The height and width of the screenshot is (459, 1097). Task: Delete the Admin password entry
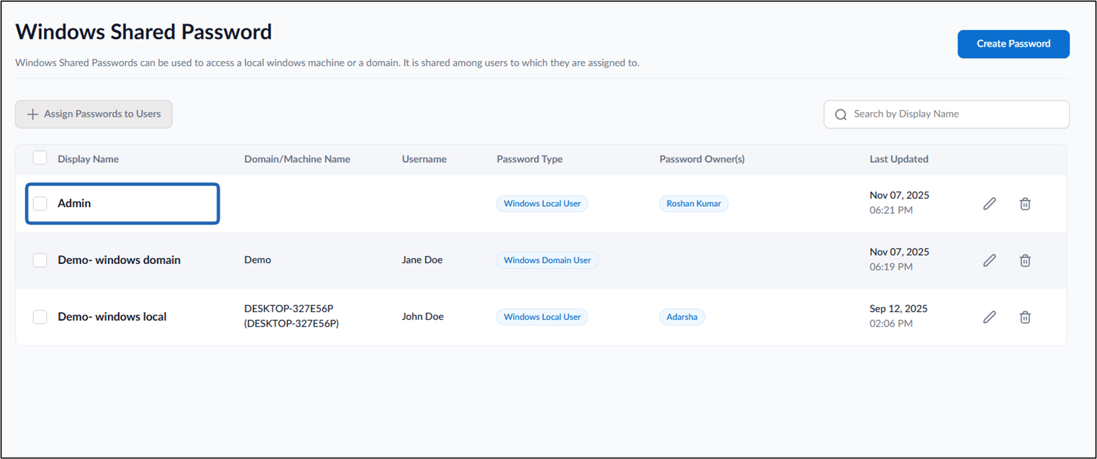click(x=1025, y=204)
